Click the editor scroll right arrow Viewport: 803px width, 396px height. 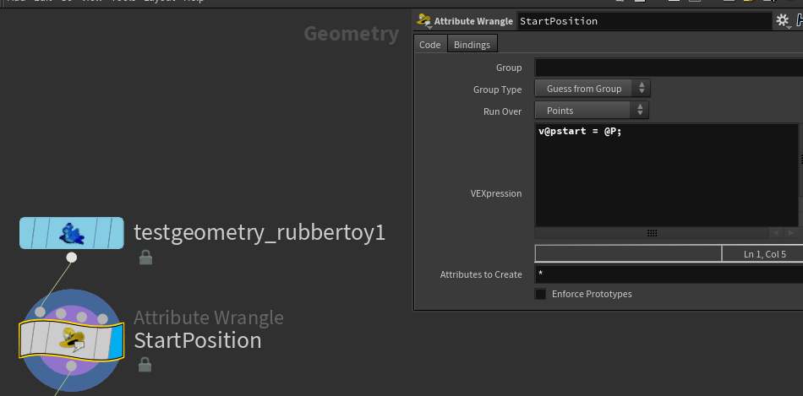pos(791,233)
